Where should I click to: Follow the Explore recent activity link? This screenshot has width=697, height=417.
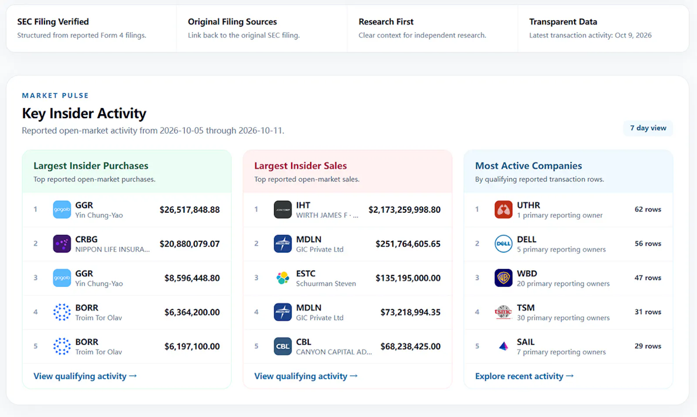(524, 376)
